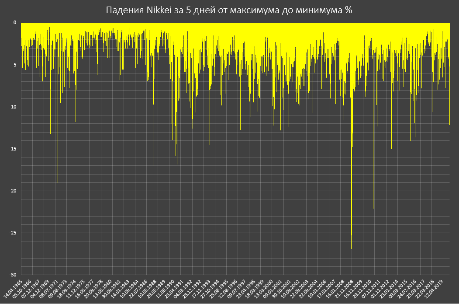Click the x-axis date 04.12.1969

click(x=39, y=289)
